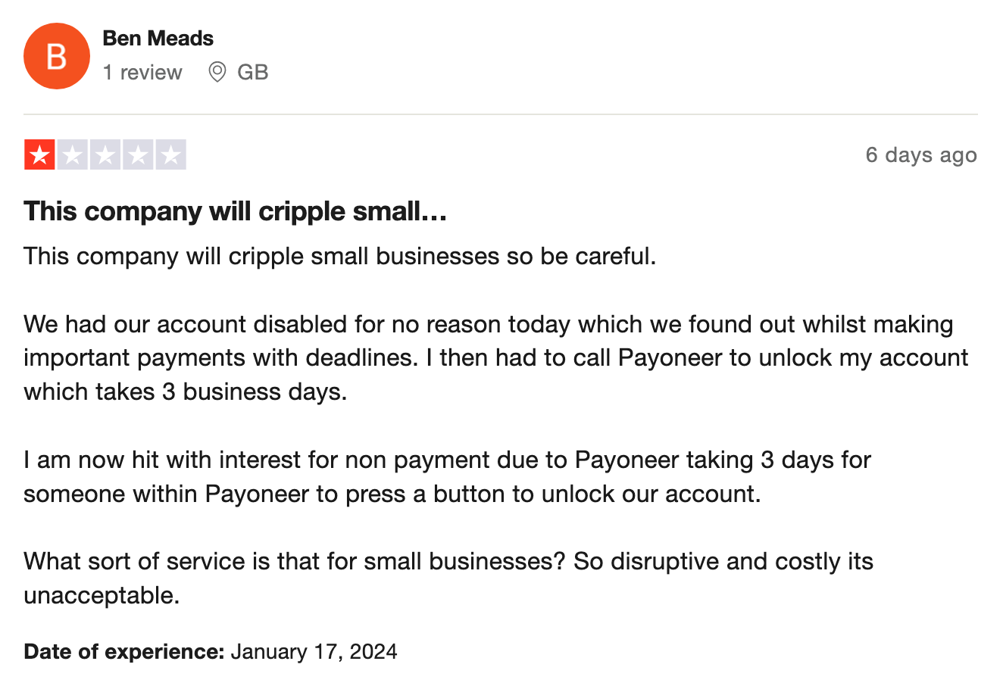Image resolution: width=1003 pixels, height=683 pixels.
Task: Open reviewer Ben Meads' profile name
Action: [158, 39]
